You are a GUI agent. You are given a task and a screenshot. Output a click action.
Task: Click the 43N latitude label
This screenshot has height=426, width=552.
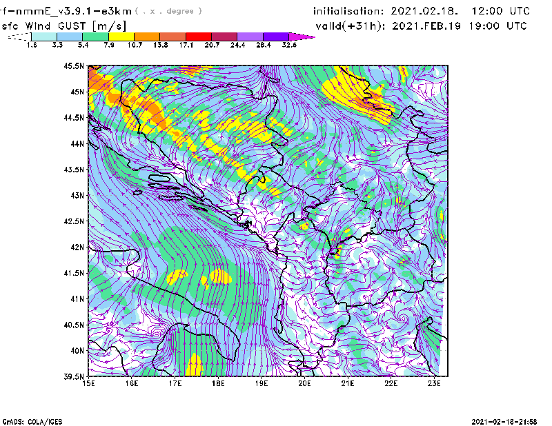pyautogui.click(x=77, y=195)
